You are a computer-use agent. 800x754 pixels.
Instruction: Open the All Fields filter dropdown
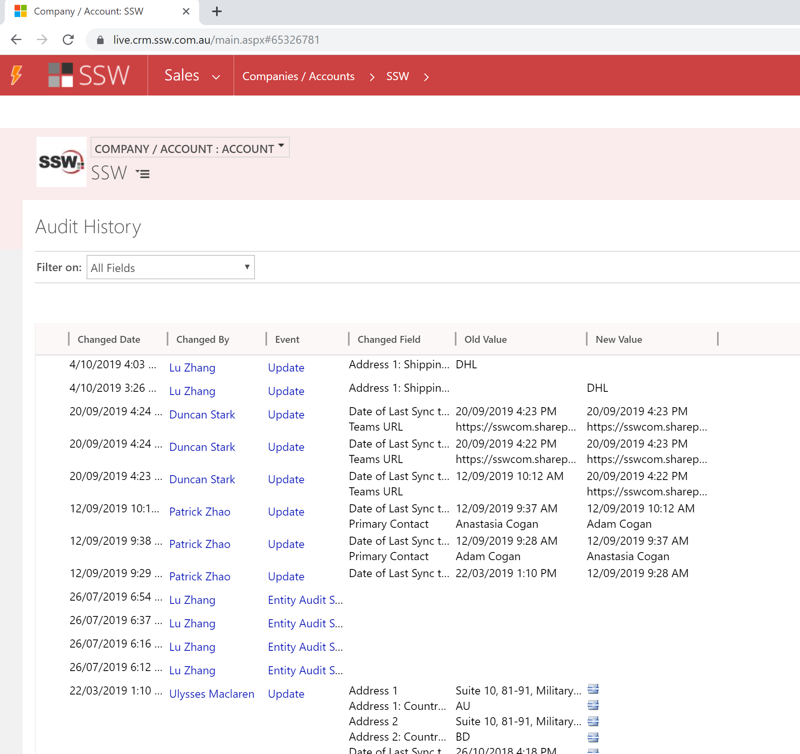[x=170, y=268]
